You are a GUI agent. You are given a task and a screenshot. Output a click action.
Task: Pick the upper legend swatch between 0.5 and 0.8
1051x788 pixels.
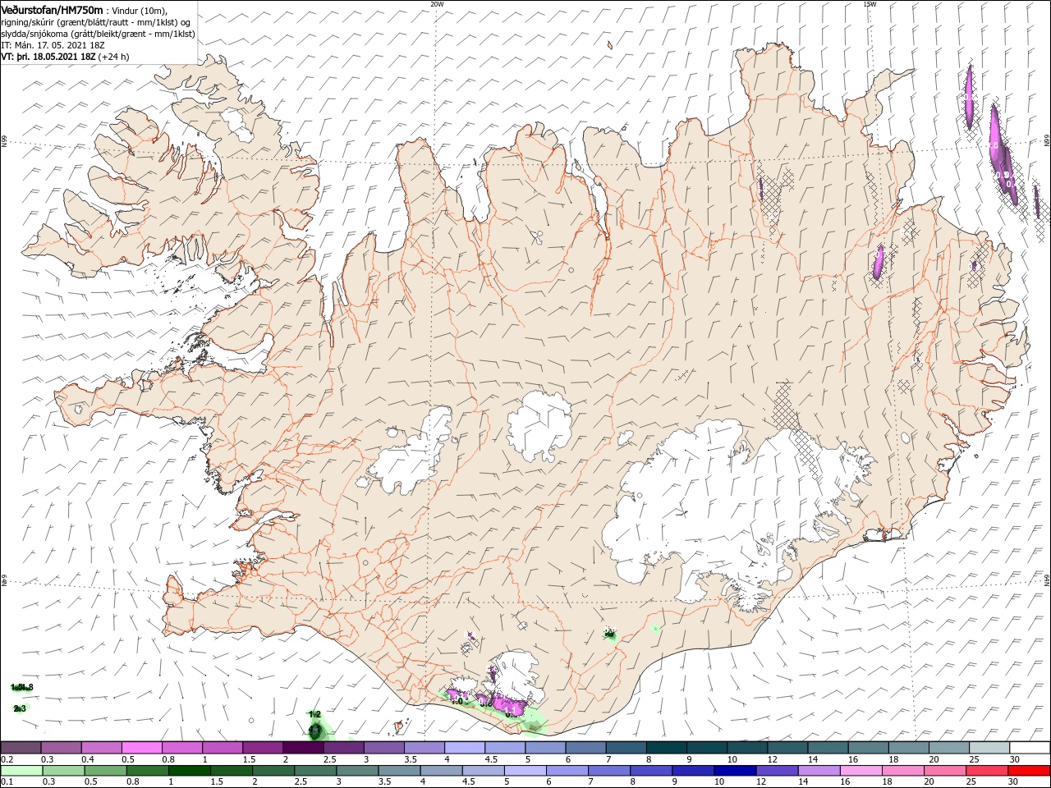[141, 748]
